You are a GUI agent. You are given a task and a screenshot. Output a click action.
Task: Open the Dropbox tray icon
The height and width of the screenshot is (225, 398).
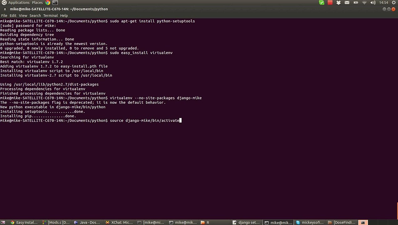coord(339,2)
